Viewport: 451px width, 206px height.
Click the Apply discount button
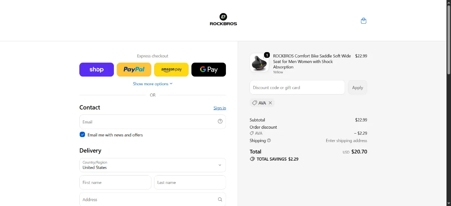click(x=357, y=87)
